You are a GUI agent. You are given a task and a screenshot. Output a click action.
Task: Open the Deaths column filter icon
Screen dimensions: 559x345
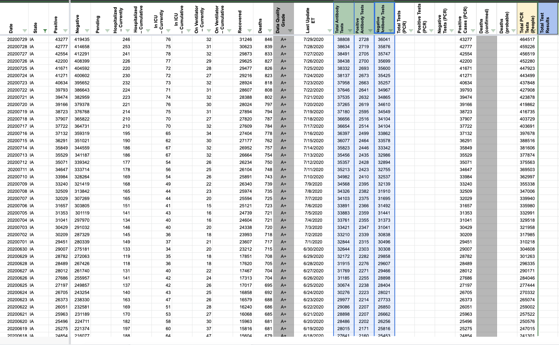(x=270, y=31)
